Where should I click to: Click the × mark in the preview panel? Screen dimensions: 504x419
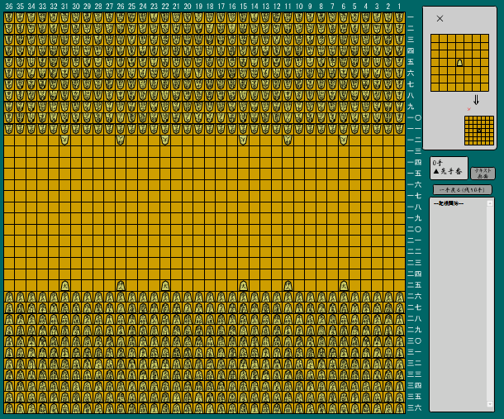click(440, 18)
